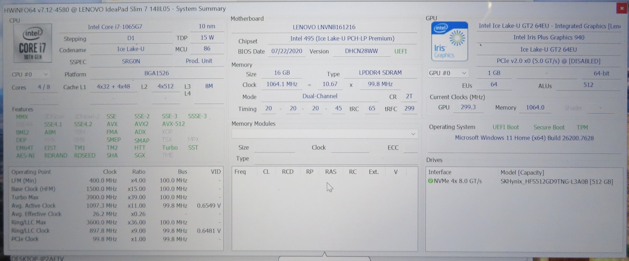Click the Intel Iris Graphics logo
Viewport: 629px width, 261px height.
(449, 41)
